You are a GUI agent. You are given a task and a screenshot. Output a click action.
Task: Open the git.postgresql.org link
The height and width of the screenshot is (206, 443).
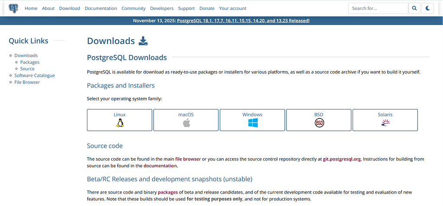point(342,159)
